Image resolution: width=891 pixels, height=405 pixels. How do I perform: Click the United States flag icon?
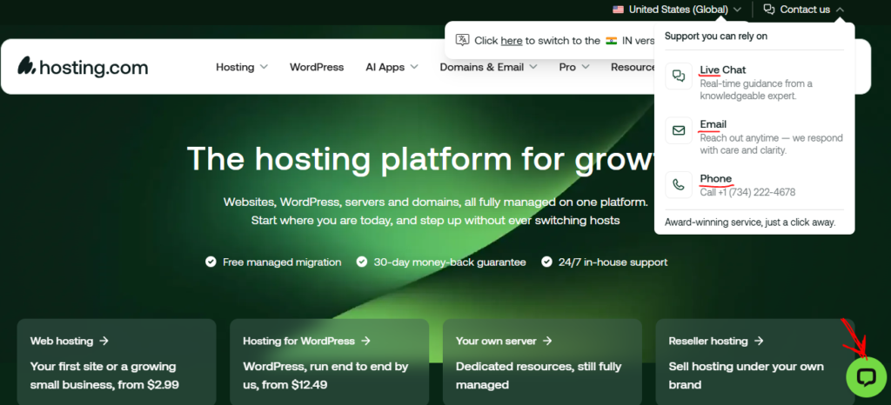[x=619, y=9]
